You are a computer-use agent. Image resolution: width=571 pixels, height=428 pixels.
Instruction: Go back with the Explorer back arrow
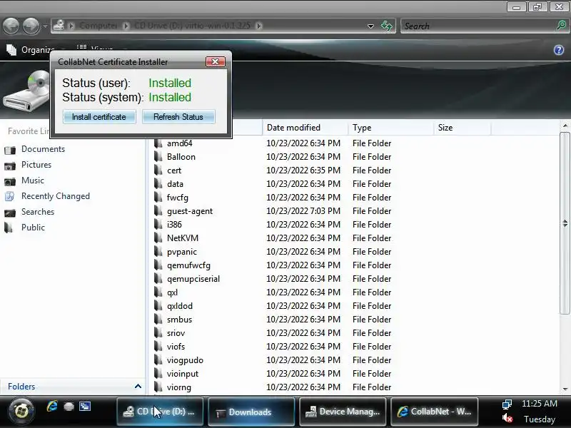coord(11,26)
